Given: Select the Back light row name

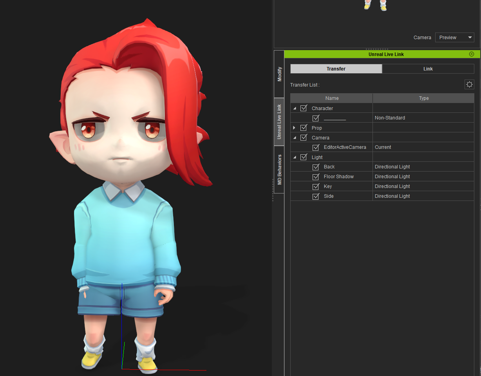Looking at the screenshot, I should click(329, 167).
